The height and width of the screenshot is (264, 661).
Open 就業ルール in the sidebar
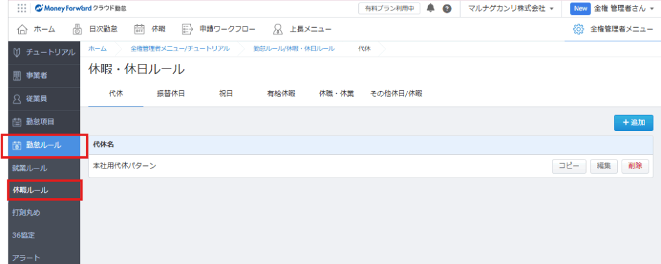pyautogui.click(x=30, y=168)
